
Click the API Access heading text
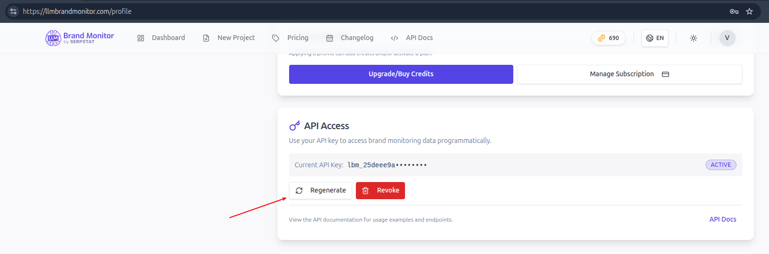coord(327,126)
